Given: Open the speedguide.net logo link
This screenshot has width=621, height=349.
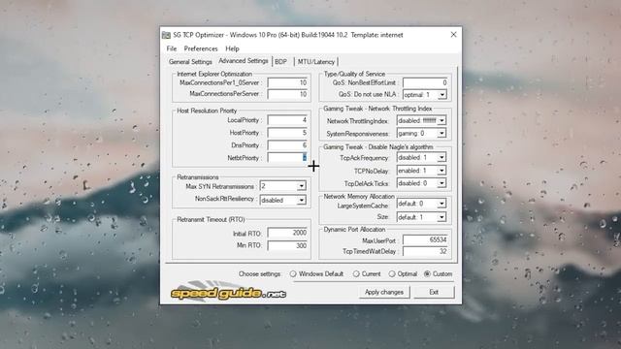Looking at the screenshot, I should point(228,293).
